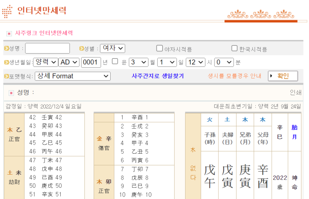The image size is (309, 199).
Task: Click the 성명 name input field
Action: coord(47,48)
